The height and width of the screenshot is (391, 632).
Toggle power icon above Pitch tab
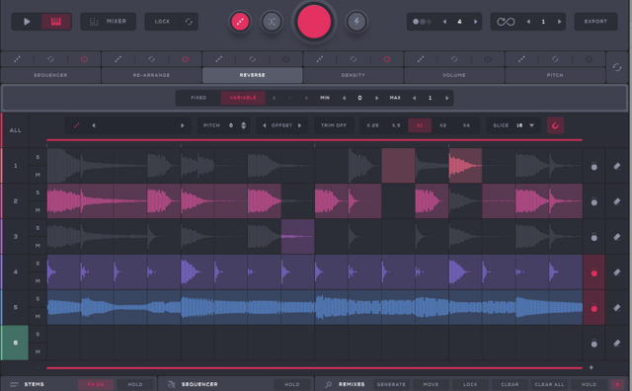pyautogui.click(x=589, y=59)
